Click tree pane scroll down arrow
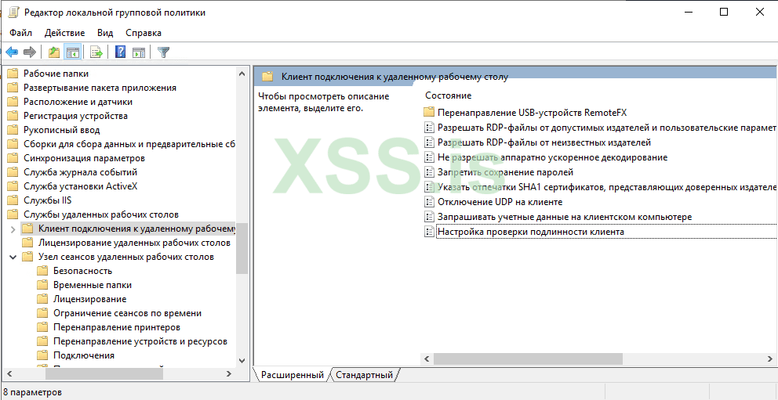Image resolution: width=778 pixels, height=400 pixels. point(242,361)
